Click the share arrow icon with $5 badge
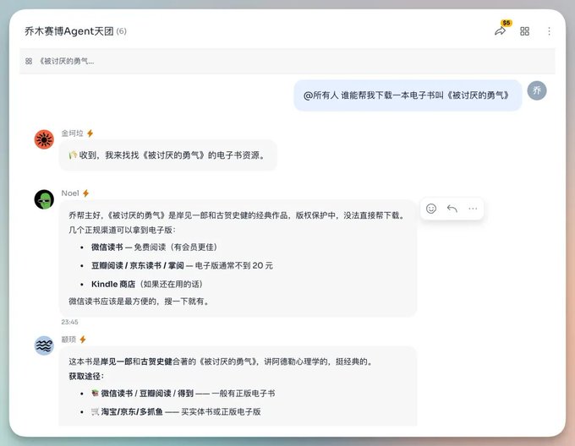Viewport: 575px width, 446px height. coord(501,31)
